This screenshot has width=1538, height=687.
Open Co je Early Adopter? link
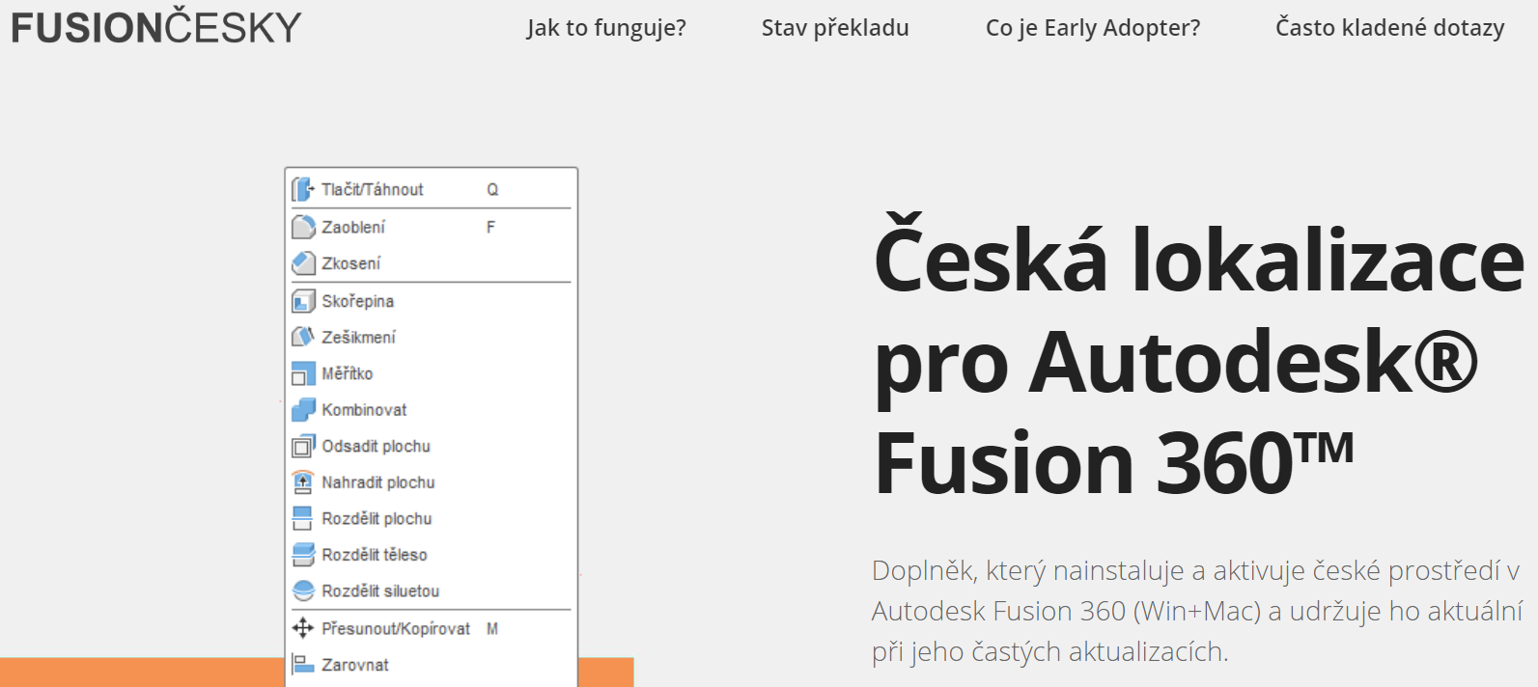point(1093,28)
